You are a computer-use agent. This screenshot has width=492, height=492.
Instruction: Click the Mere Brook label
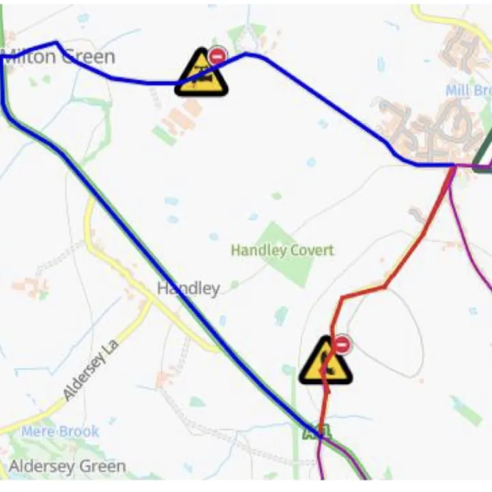60,431
